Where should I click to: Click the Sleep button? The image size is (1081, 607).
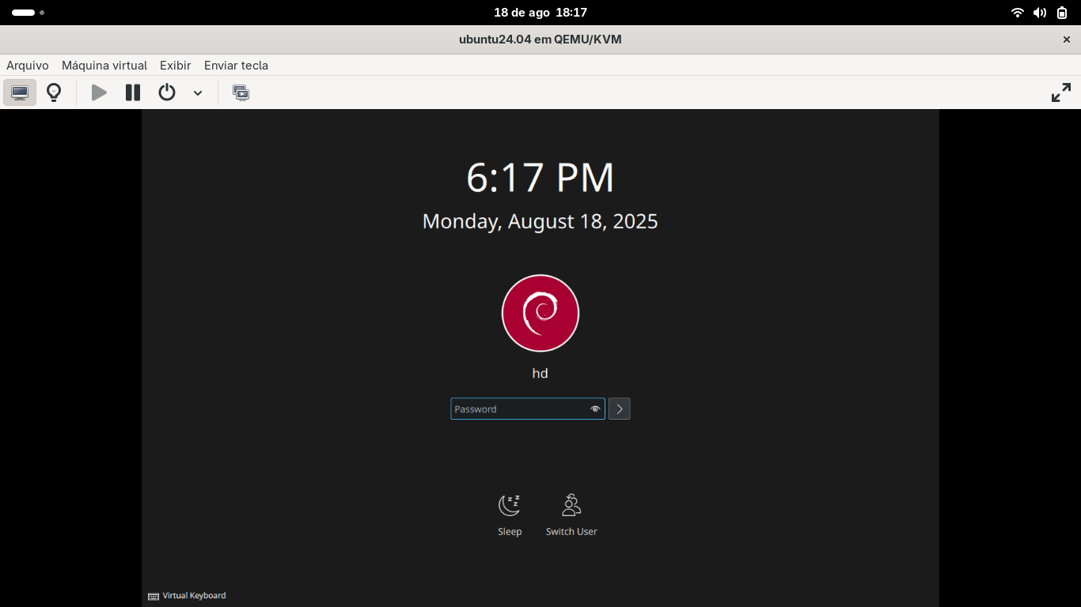tap(510, 515)
